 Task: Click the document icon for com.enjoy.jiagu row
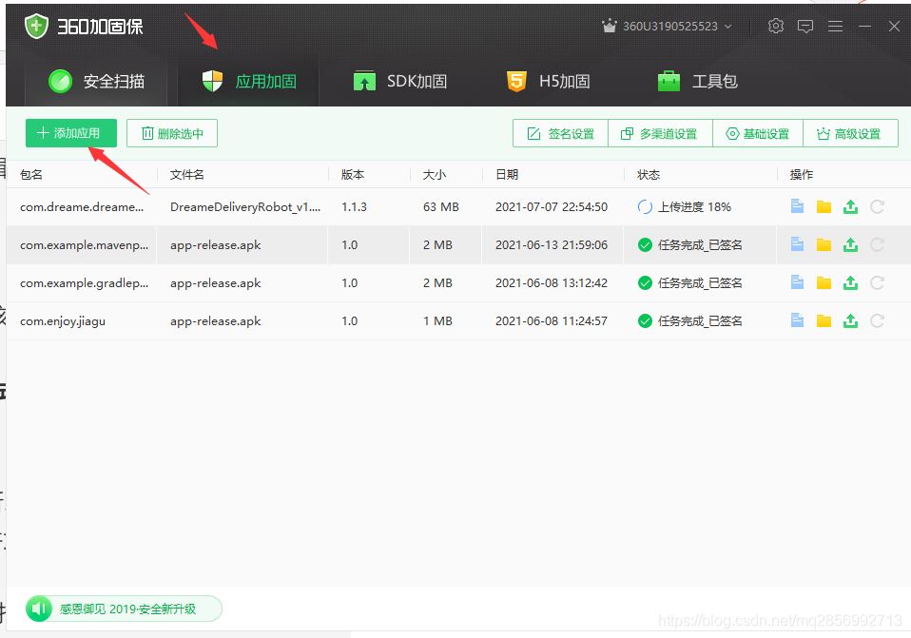point(797,320)
